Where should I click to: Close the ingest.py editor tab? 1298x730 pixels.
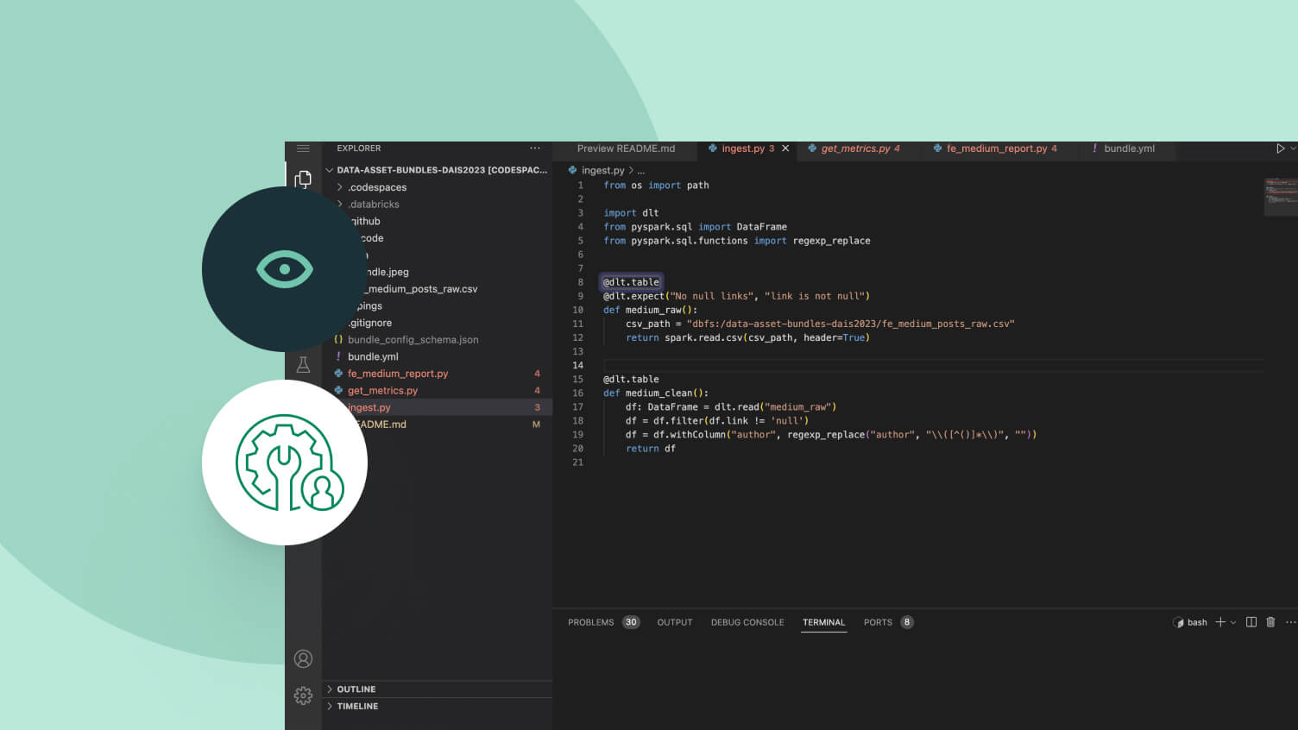point(785,148)
